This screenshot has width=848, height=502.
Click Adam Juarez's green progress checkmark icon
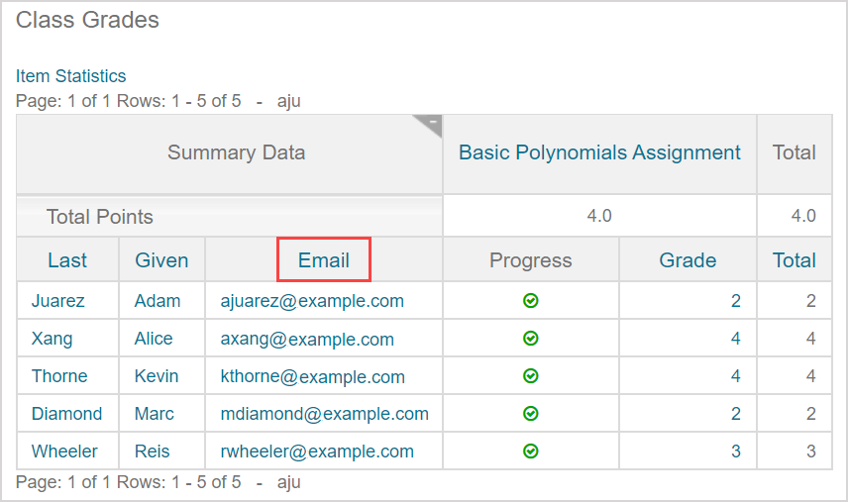point(530,301)
